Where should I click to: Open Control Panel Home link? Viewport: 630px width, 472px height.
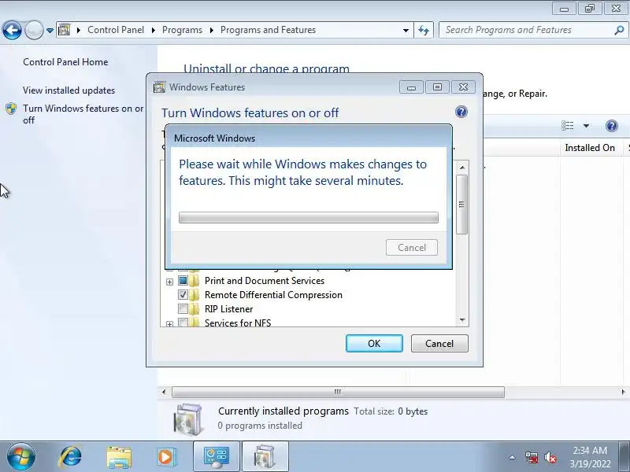click(65, 62)
